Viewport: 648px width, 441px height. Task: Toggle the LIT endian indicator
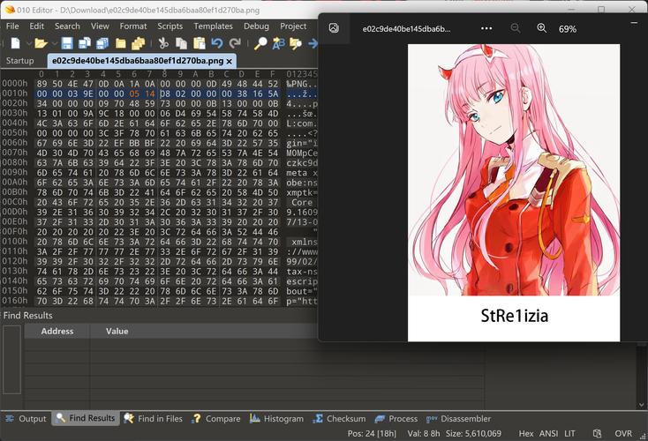tap(570, 434)
